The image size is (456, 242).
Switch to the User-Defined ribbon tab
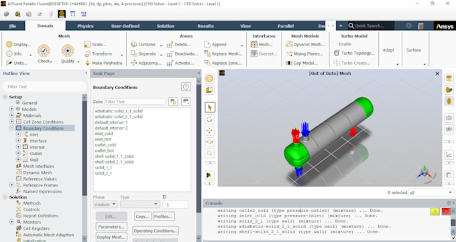pos(125,26)
